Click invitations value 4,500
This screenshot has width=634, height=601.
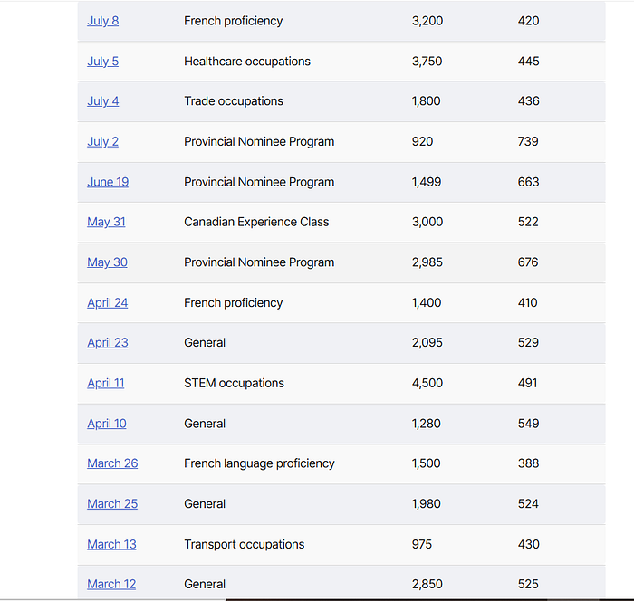(x=427, y=383)
